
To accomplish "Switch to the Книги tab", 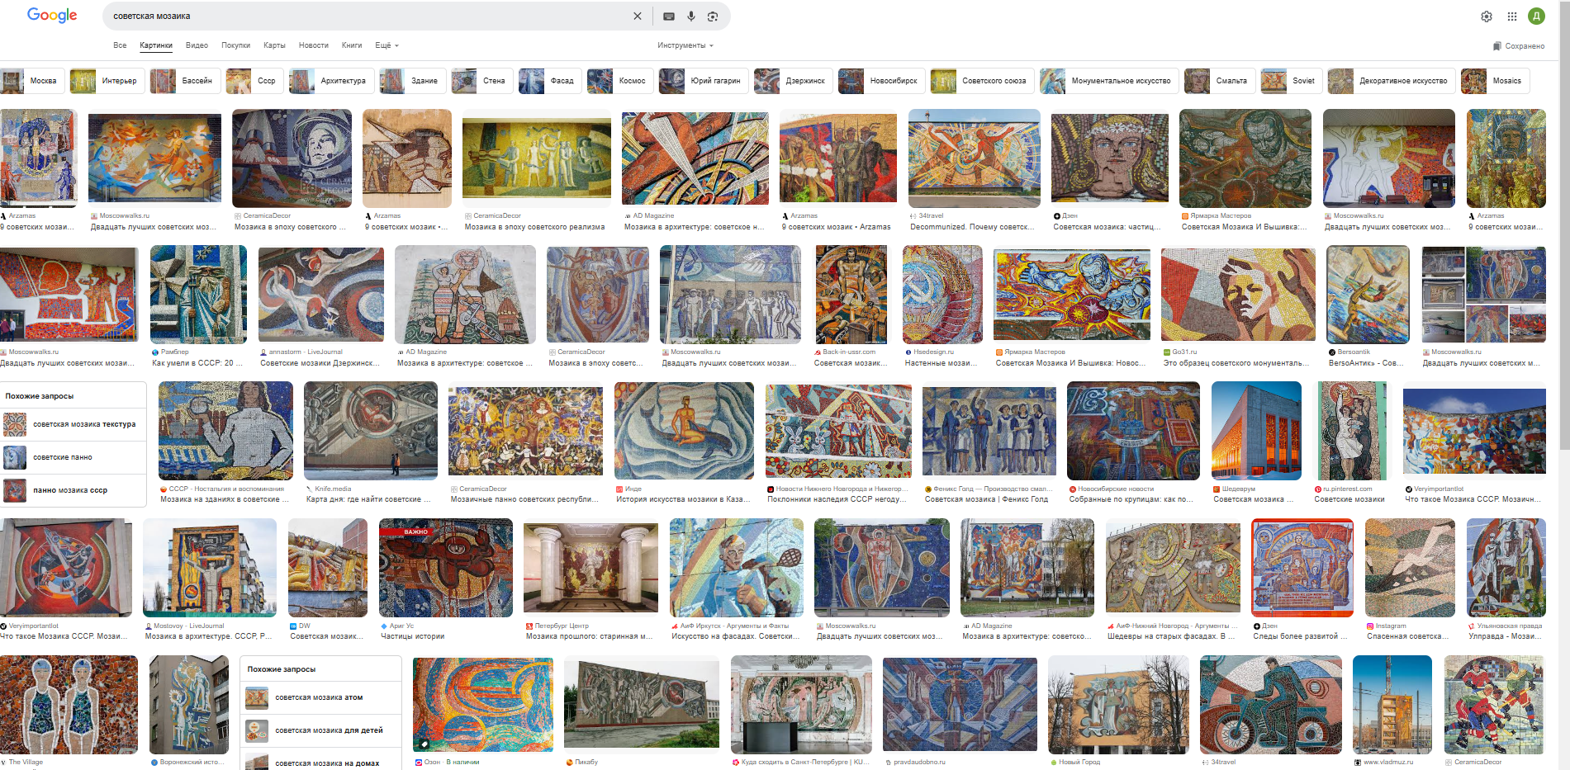I will (x=352, y=45).
